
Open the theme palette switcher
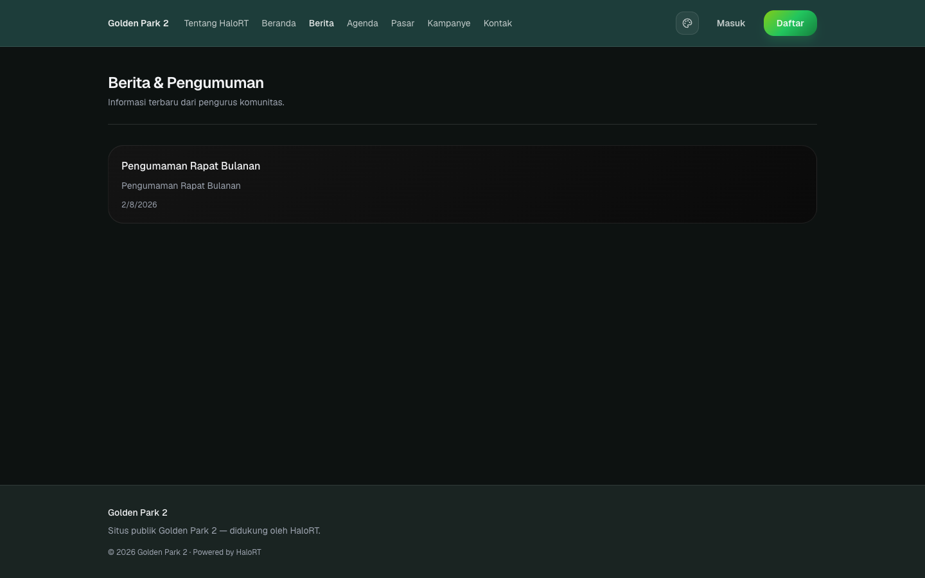[687, 23]
